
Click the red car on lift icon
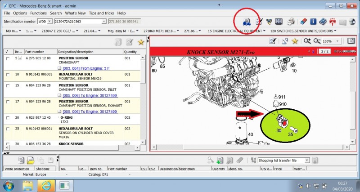tap(333, 22)
